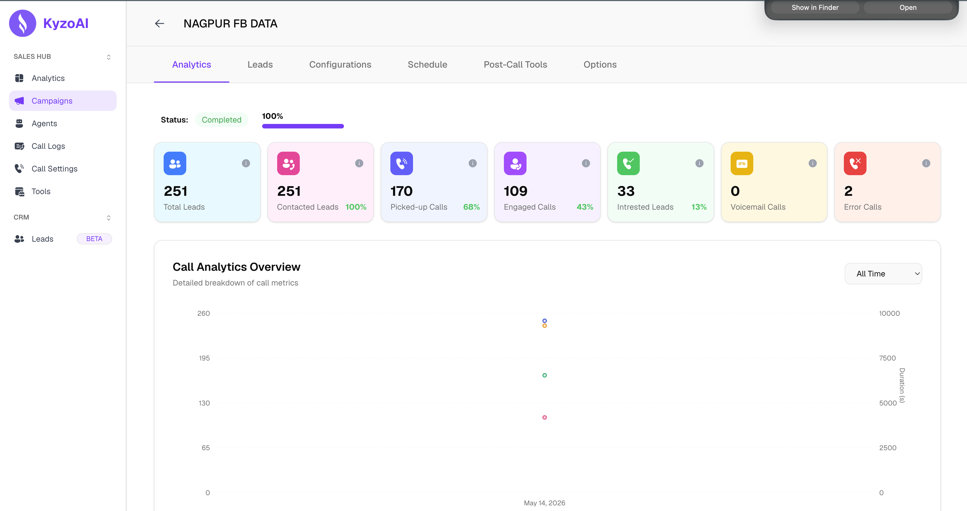Image resolution: width=967 pixels, height=511 pixels.
Task: Click the Picked-up Calls phone icon
Action: [402, 163]
